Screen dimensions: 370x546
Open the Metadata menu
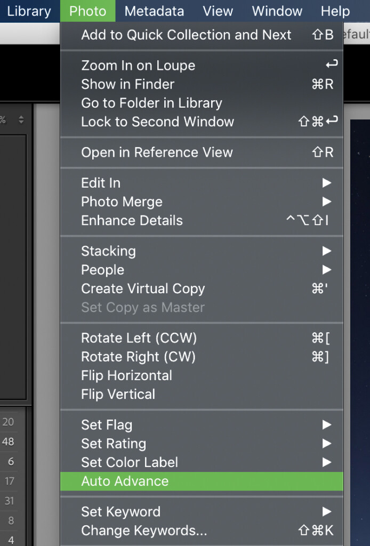(154, 11)
